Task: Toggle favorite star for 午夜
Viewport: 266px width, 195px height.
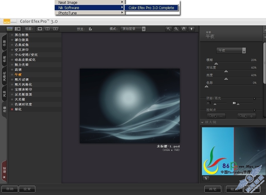Action: pyautogui.click(x=12, y=74)
